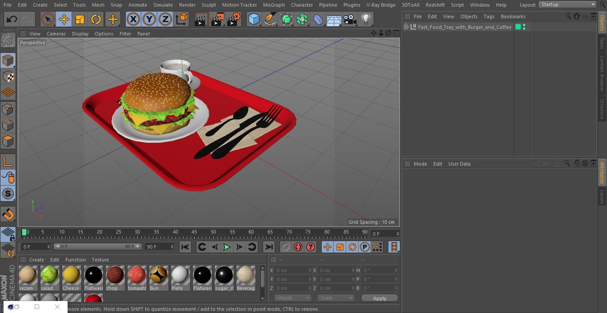
Task: Toggle Parameter keyframe recording P
Action: point(365,247)
